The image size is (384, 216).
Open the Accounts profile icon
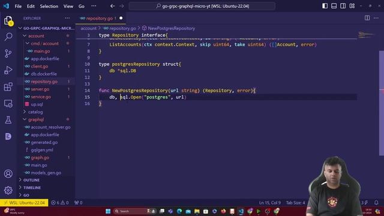click(x=8, y=173)
